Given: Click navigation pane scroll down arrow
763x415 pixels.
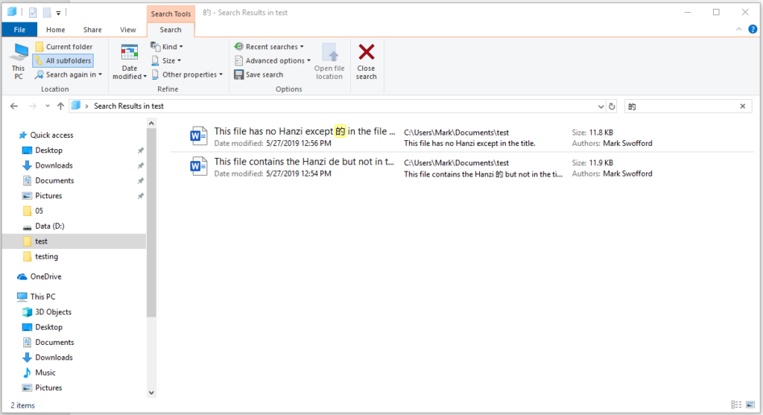Looking at the screenshot, I should pos(151,393).
